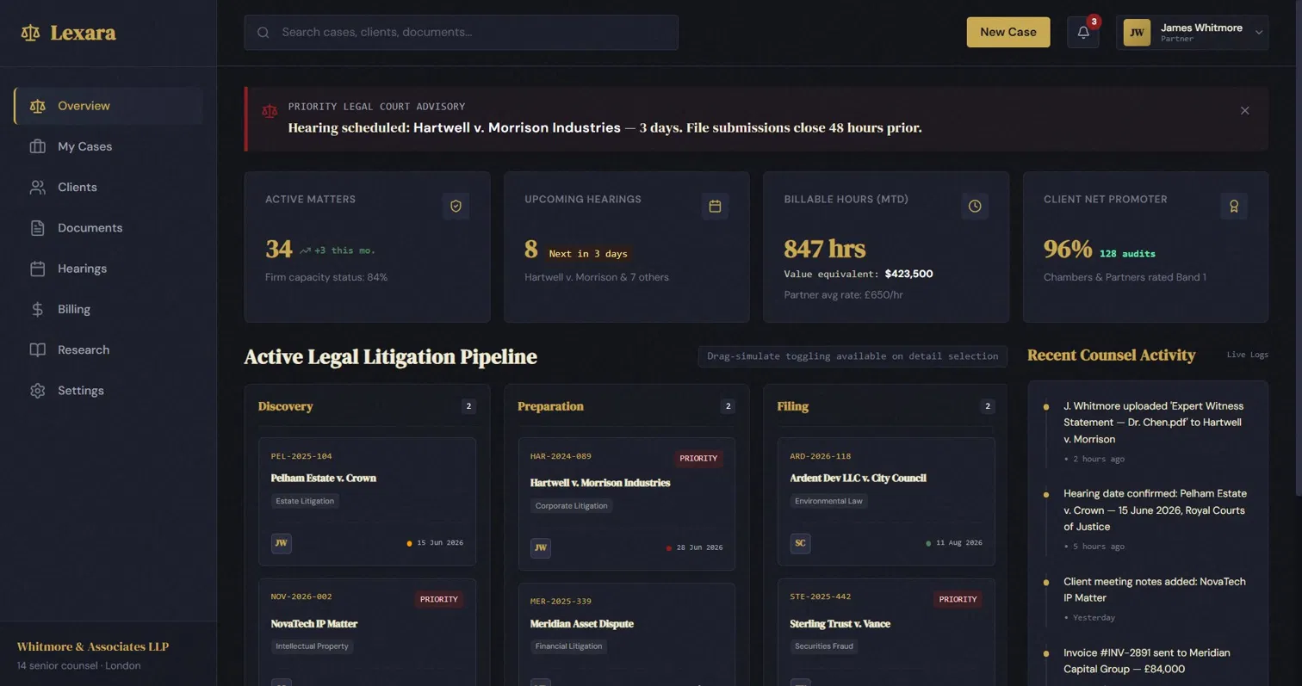The image size is (1302, 686).
Task: Click the JW avatar on the Pelham Estate card
Action: tap(282, 543)
